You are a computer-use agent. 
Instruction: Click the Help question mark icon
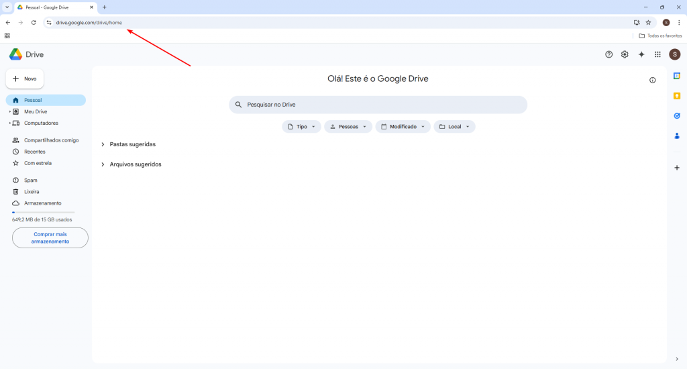pyautogui.click(x=609, y=54)
